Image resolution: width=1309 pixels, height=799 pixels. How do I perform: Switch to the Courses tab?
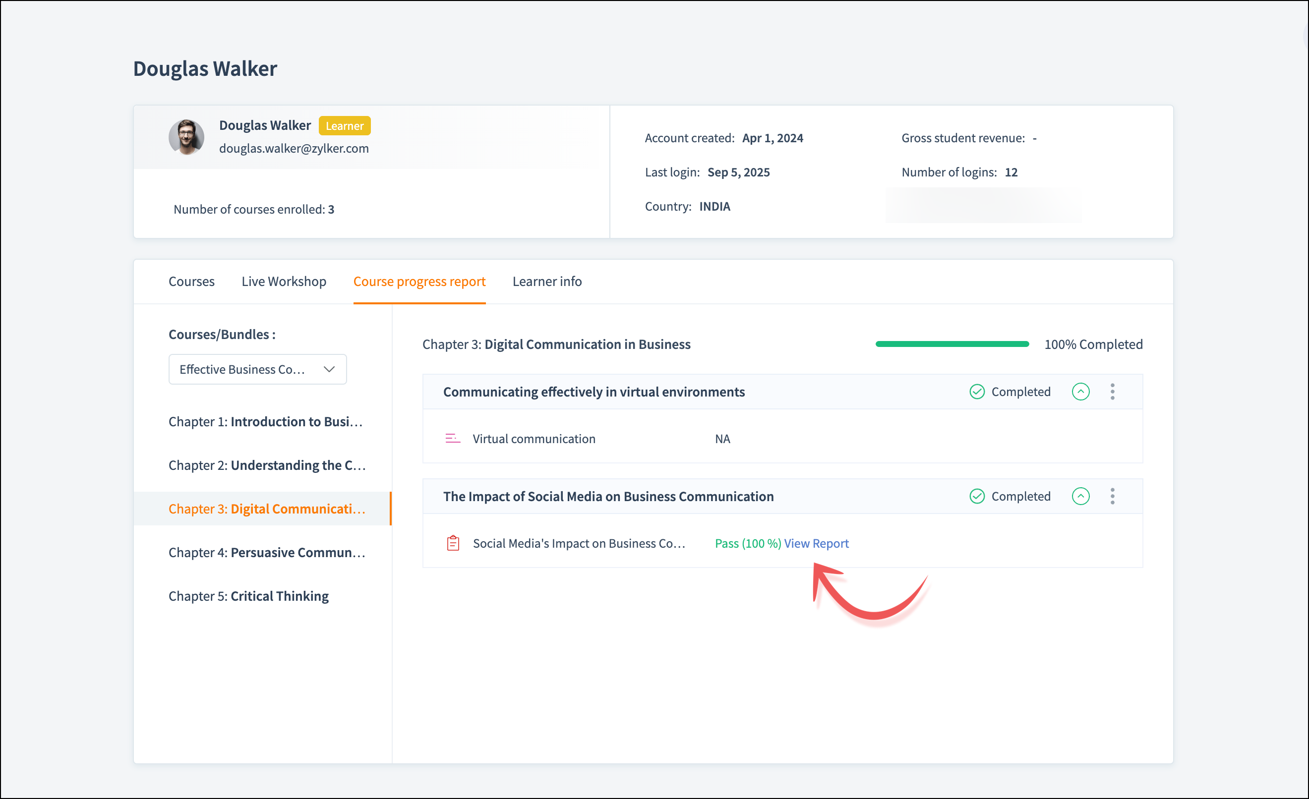point(191,282)
